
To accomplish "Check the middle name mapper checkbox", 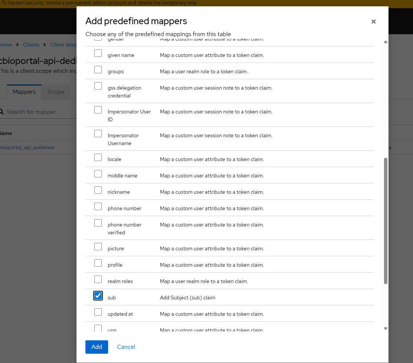I will coord(98,174).
